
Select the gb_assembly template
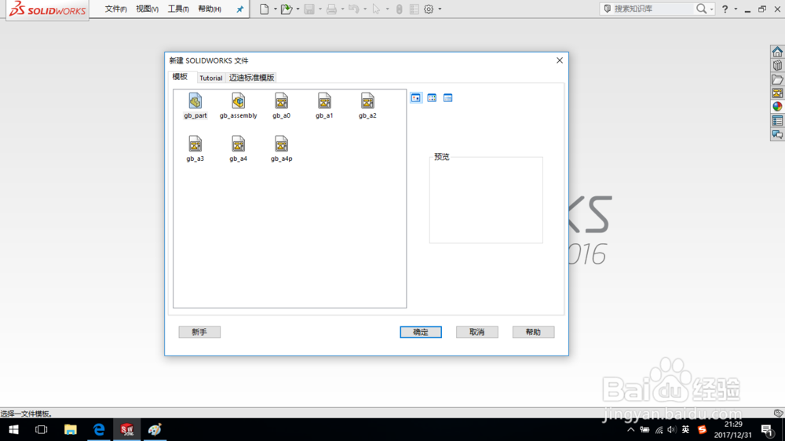pyautogui.click(x=239, y=106)
